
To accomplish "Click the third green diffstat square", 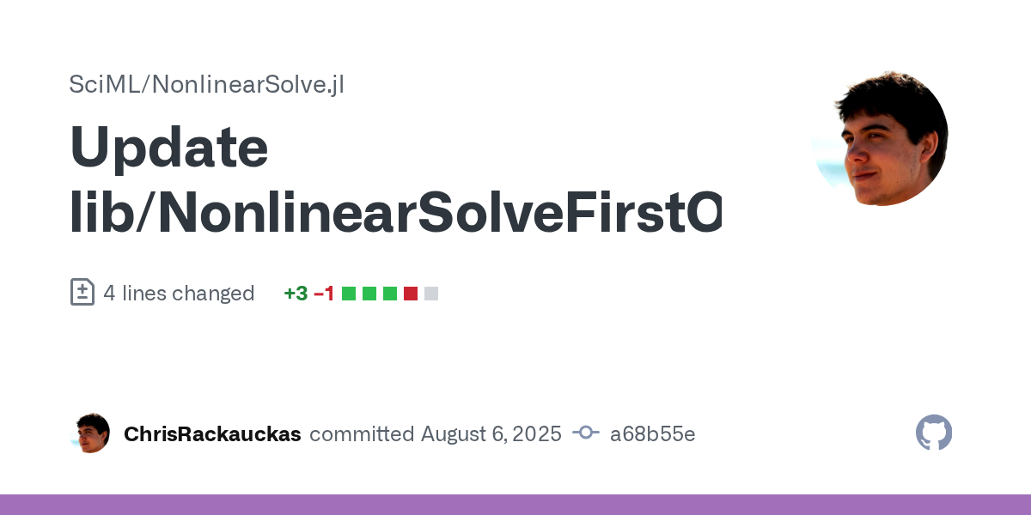I will click(x=390, y=294).
